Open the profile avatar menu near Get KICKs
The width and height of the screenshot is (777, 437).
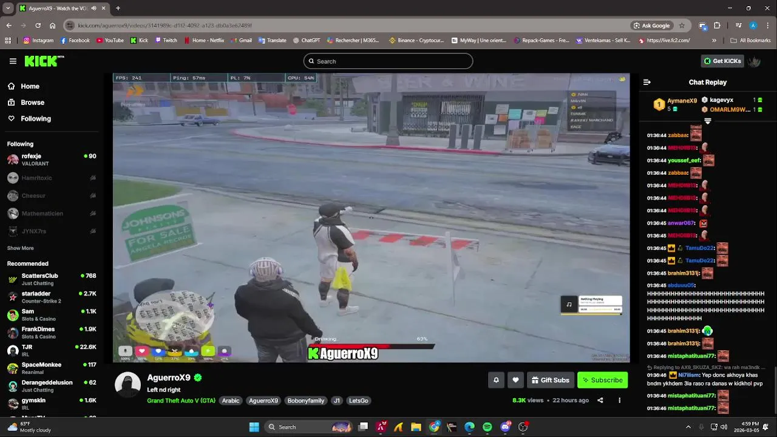click(x=755, y=61)
